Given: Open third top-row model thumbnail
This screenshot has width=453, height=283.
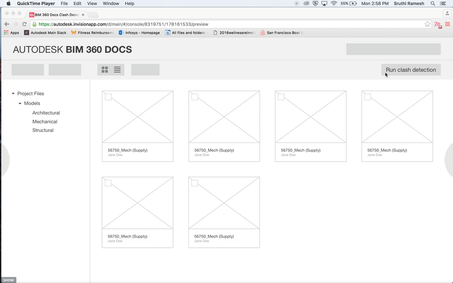Looking at the screenshot, I should point(310,117).
